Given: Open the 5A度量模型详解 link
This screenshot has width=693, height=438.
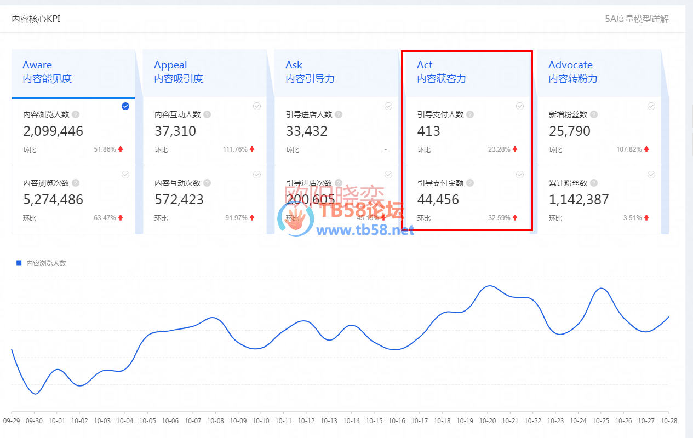Looking at the screenshot, I should pos(637,19).
